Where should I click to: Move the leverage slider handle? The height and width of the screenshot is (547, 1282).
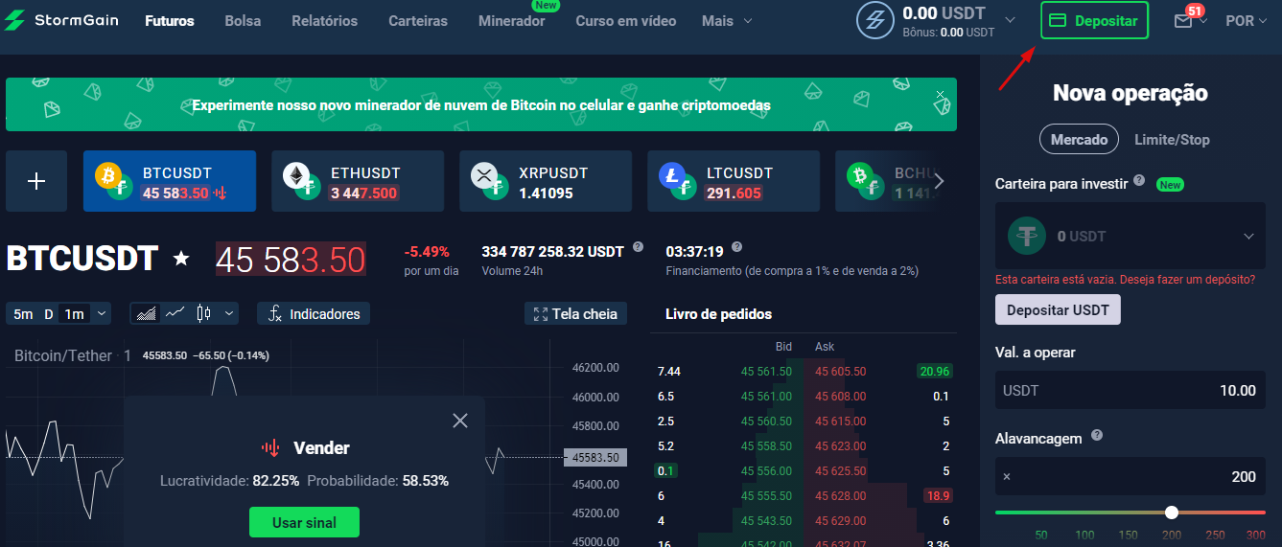click(x=1172, y=513)
